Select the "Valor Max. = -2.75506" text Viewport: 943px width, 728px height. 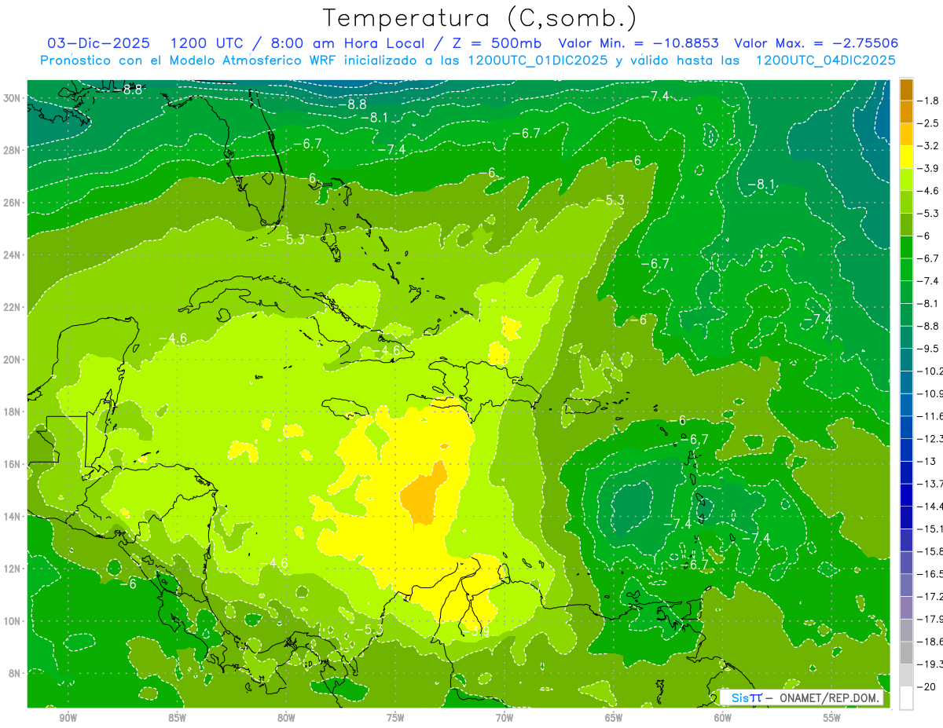(x=816, y=43)
